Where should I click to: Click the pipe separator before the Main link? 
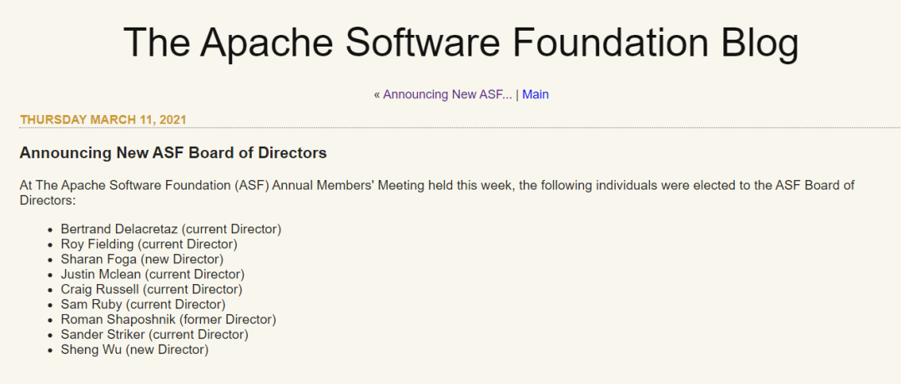click(517, 94)
